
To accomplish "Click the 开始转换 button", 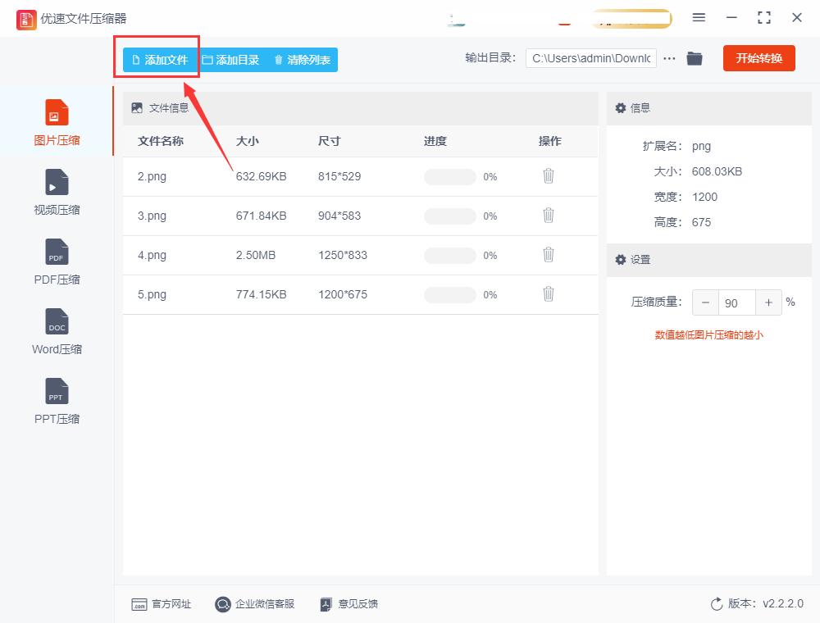I will (x=758, y=58).
